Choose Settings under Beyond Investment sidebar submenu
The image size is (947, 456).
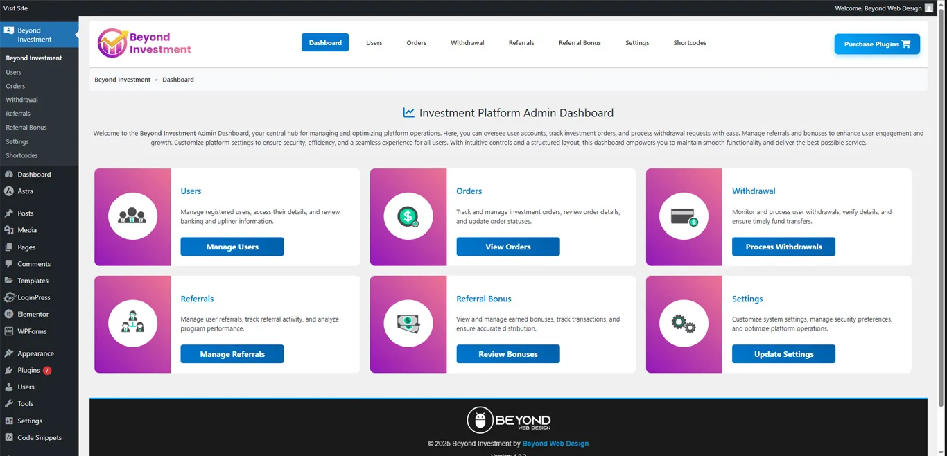coord(17,141)
